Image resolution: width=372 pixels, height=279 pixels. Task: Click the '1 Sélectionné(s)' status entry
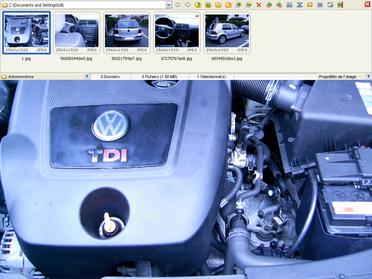coord(211,77)
